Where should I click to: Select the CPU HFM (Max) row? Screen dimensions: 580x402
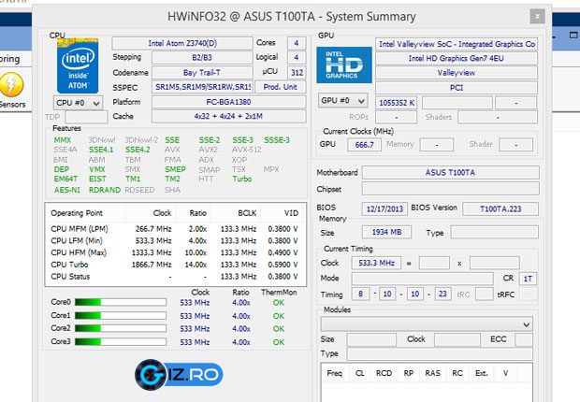(x=175, y=252)
